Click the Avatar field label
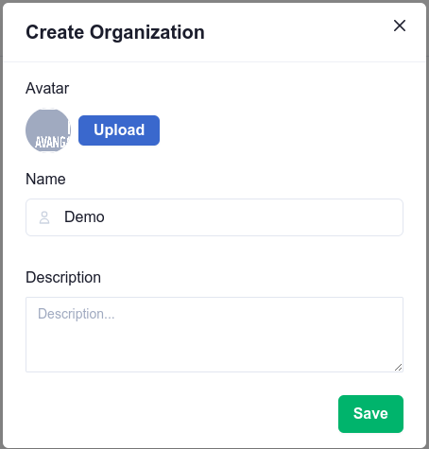The height and width of the screenshot is (449, 429). (47, 88)
